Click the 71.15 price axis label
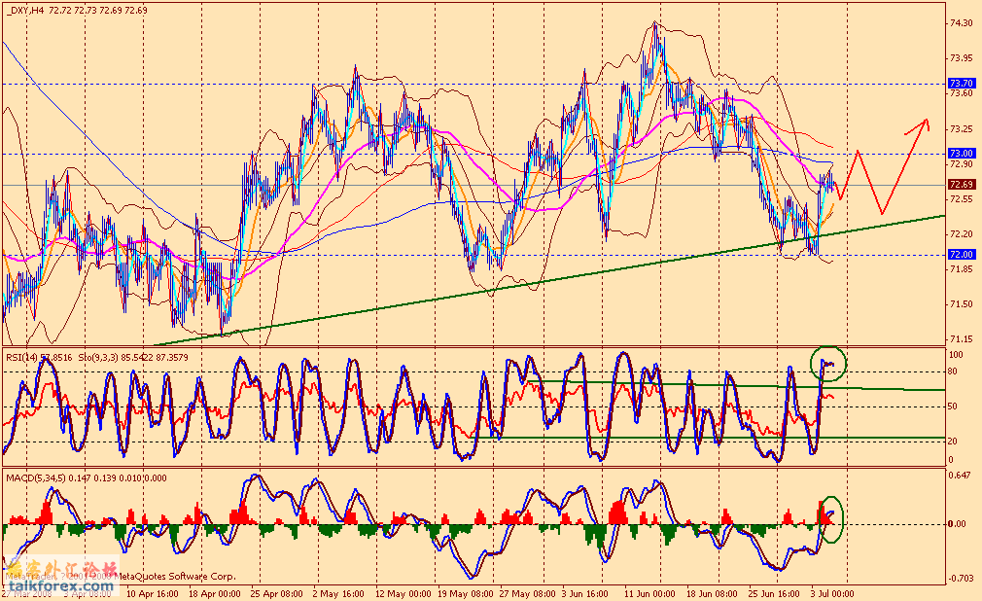The image size is (982, 601). [x=962, y=339]
